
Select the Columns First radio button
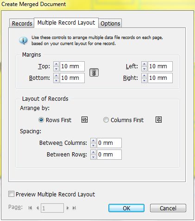point(106,120)
